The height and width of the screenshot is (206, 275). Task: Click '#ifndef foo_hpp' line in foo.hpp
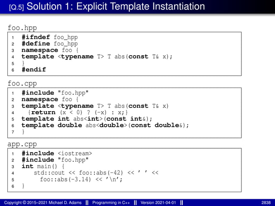(50, 37)
